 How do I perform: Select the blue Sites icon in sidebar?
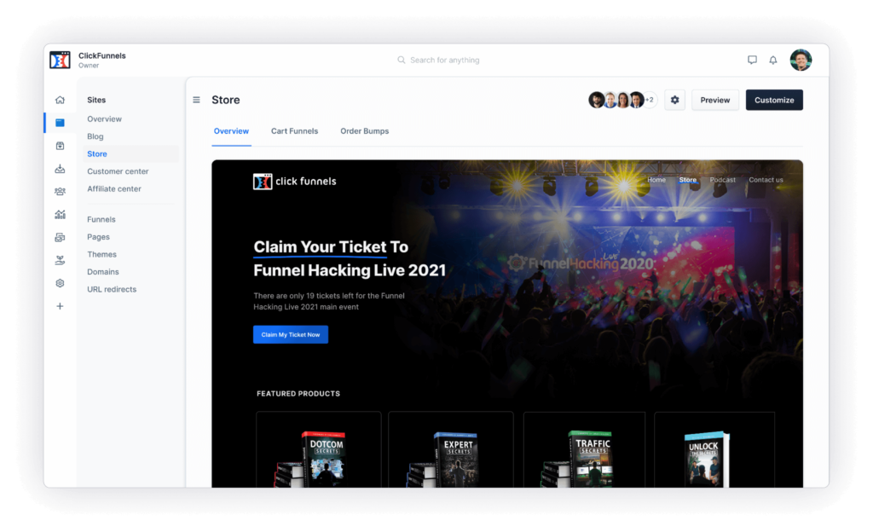pos(61,123)
